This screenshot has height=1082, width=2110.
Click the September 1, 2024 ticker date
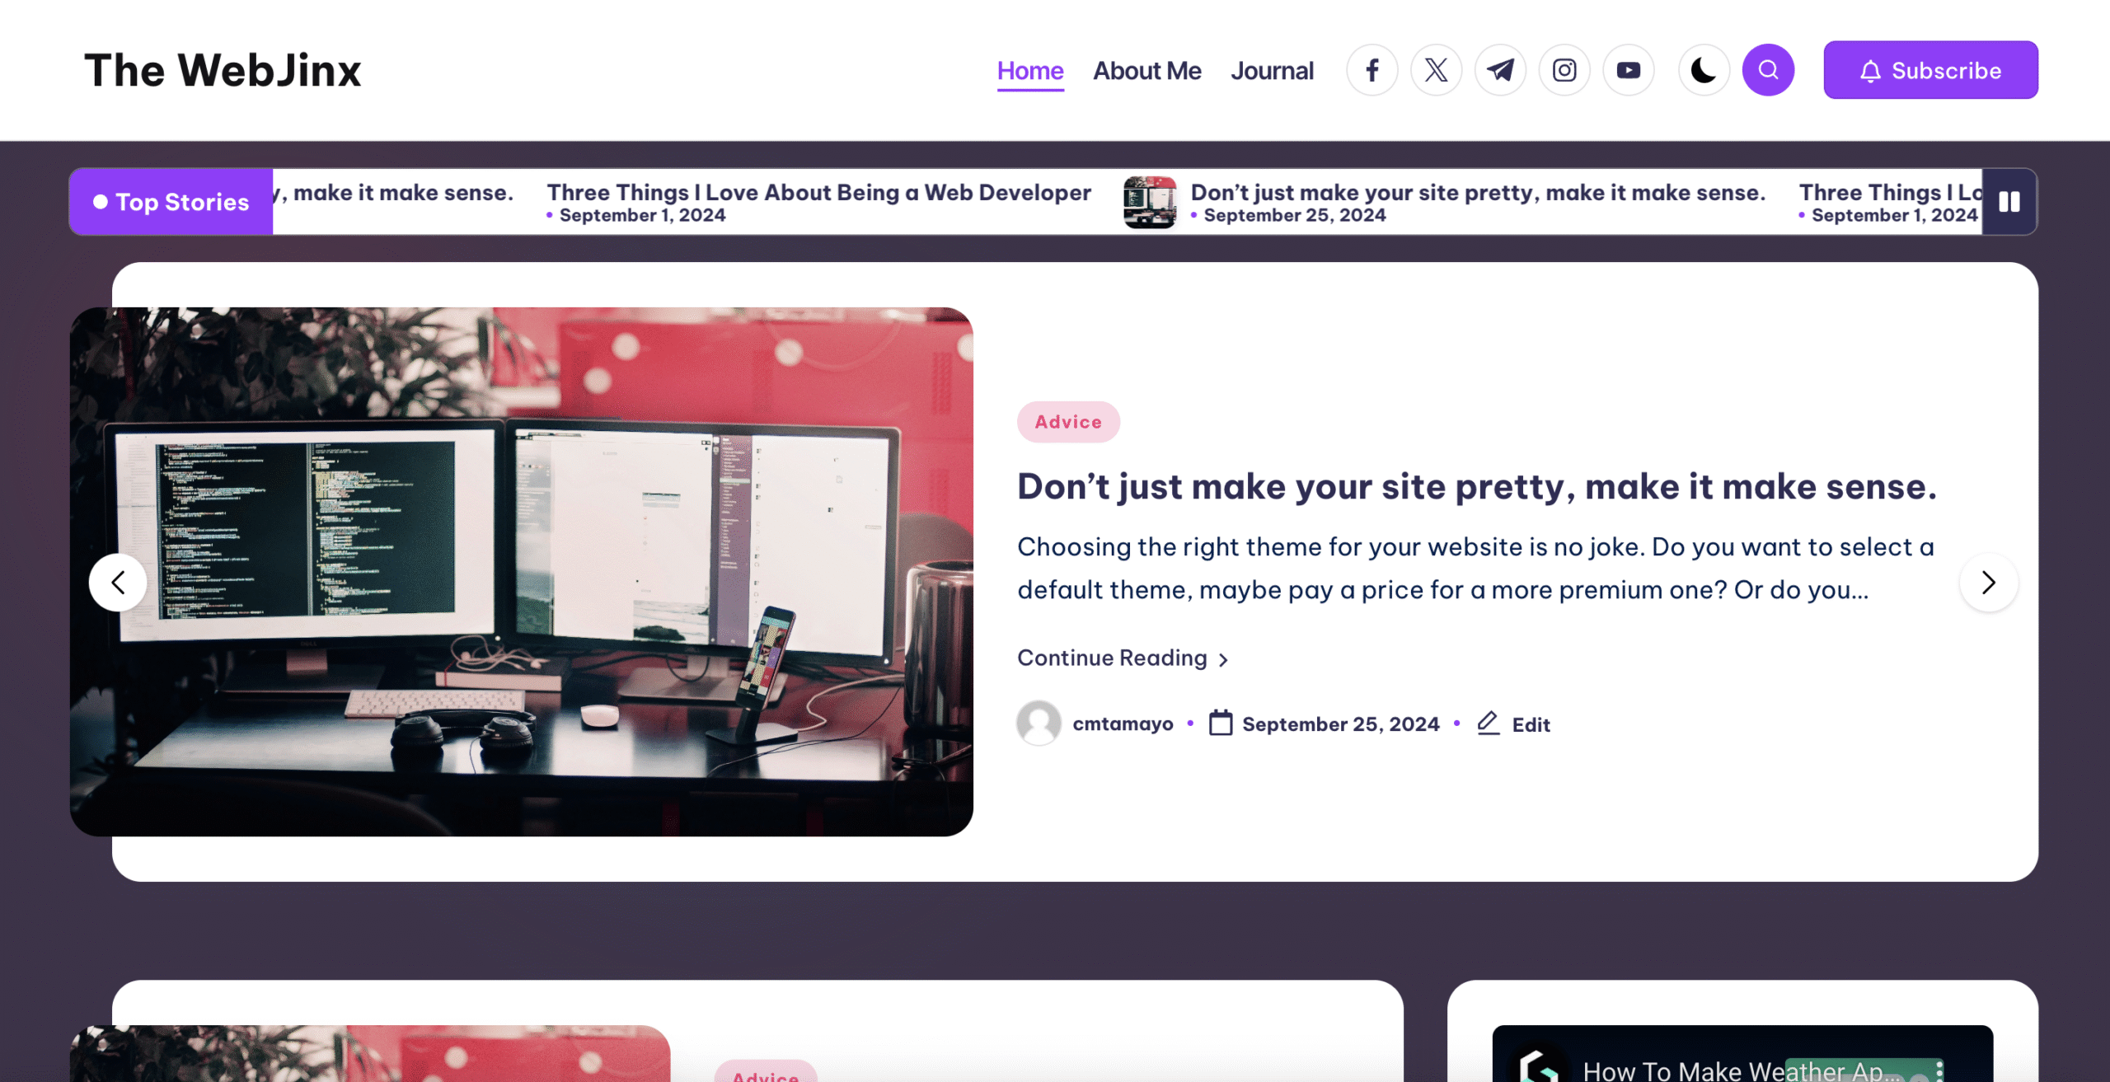[x=642, y=215]
